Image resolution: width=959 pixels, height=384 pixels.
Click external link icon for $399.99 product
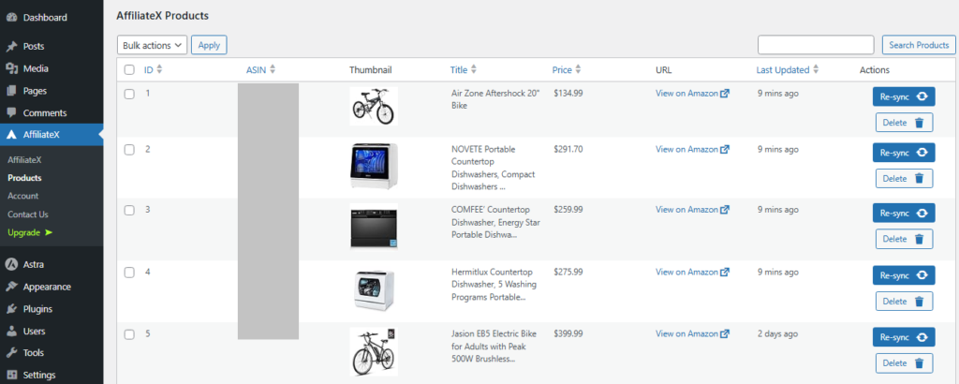tap(725, 333)
